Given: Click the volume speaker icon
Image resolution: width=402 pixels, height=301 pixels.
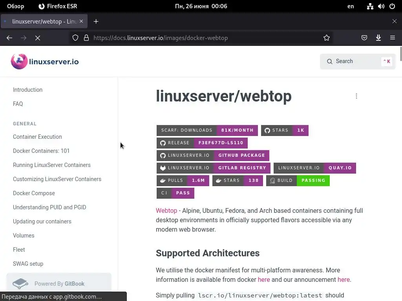Looking at the screenshot, I should [x=381, y=6].
